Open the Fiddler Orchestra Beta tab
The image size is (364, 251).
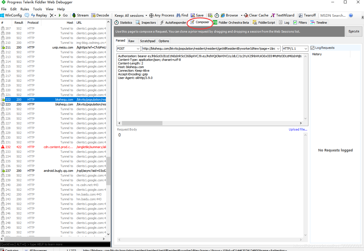[x=231, y=23]
